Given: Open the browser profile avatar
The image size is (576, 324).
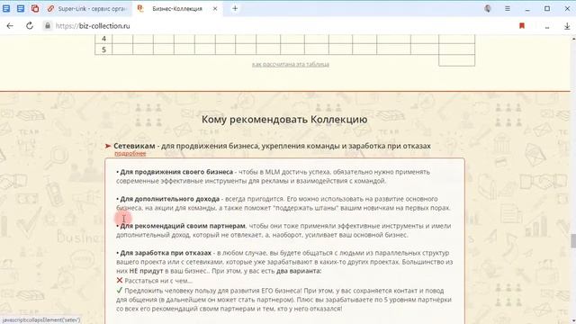Looking at the screenshot, I should pos(488,8).
